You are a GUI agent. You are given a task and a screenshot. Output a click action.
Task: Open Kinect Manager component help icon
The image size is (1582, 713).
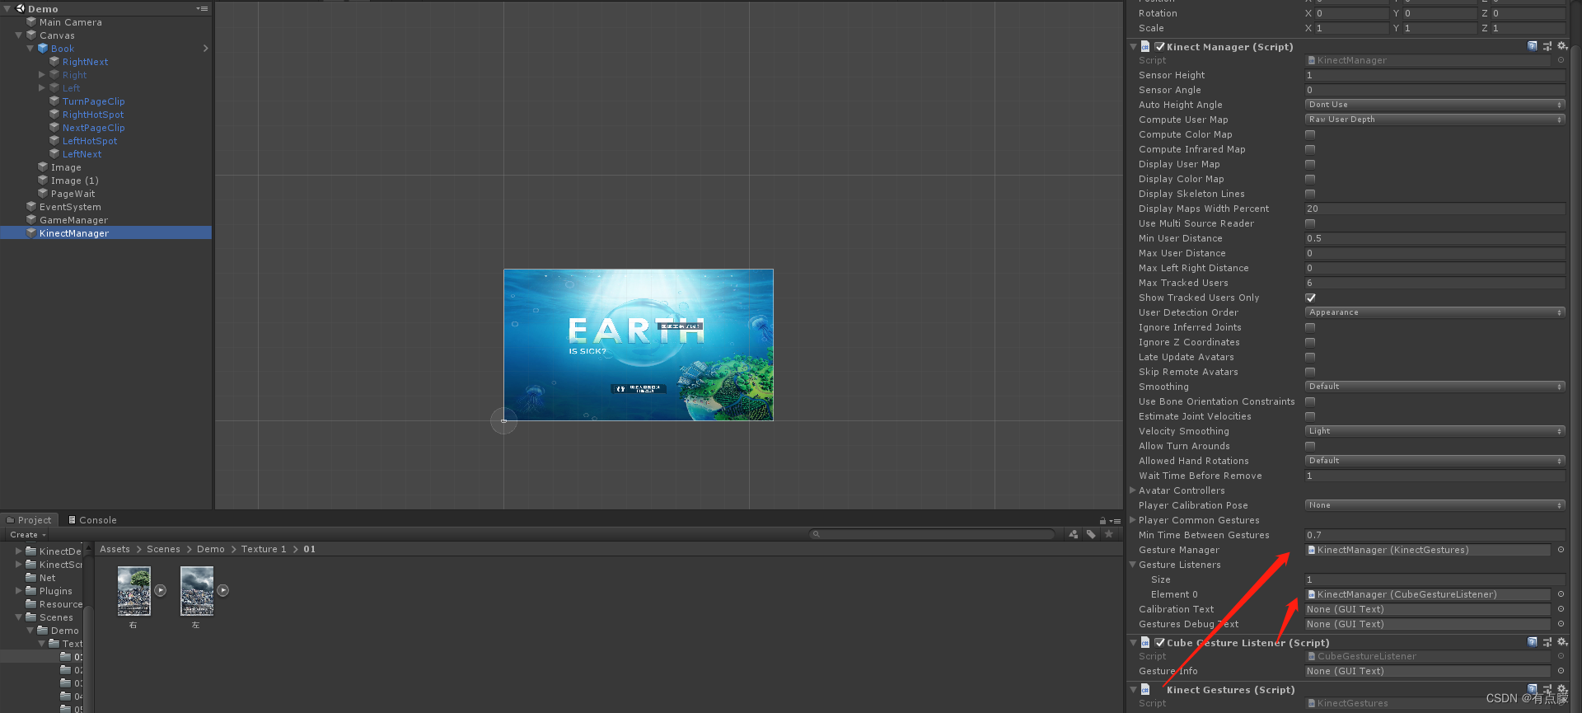click(x=1532, y=46)
